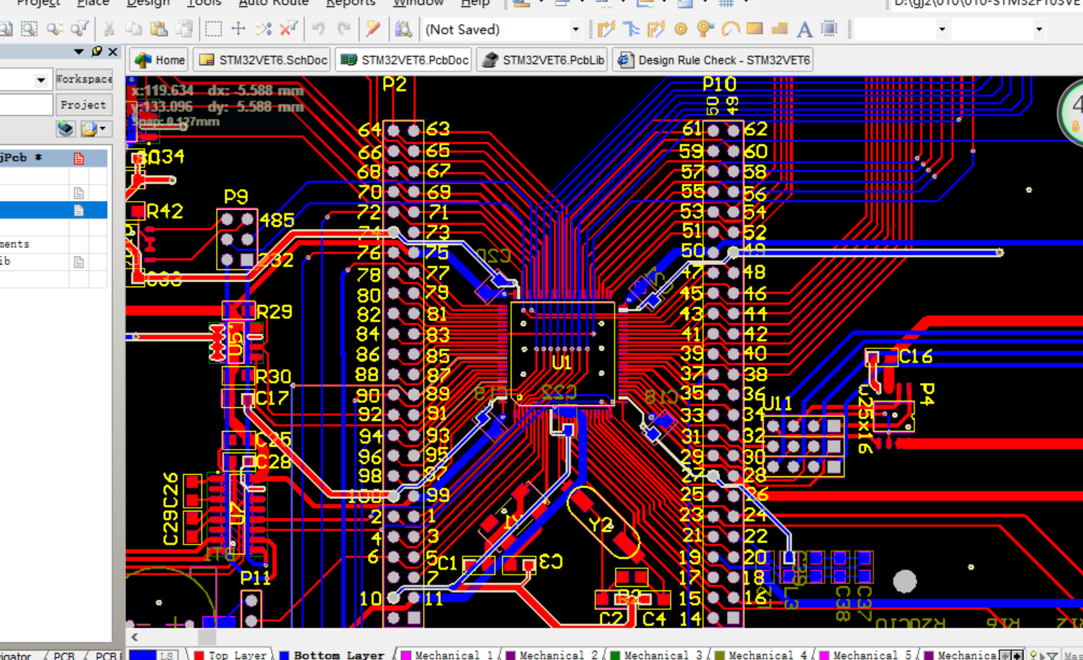Click the compile layers icon in Projects panel

point(65,129)
